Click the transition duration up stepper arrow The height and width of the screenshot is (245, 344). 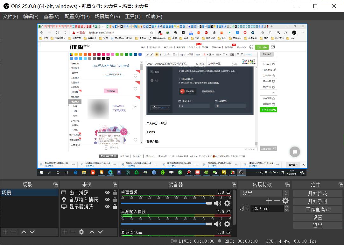286,206
